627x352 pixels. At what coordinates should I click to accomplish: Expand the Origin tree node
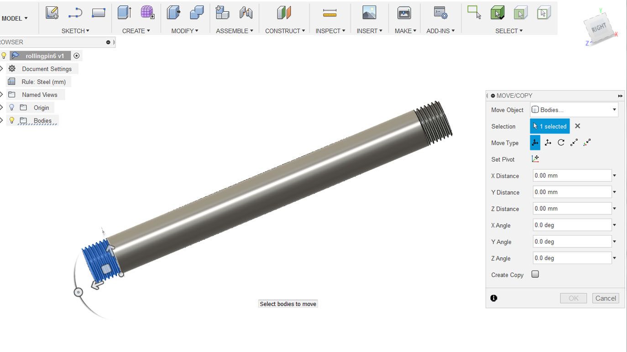[x=1, y=107]
